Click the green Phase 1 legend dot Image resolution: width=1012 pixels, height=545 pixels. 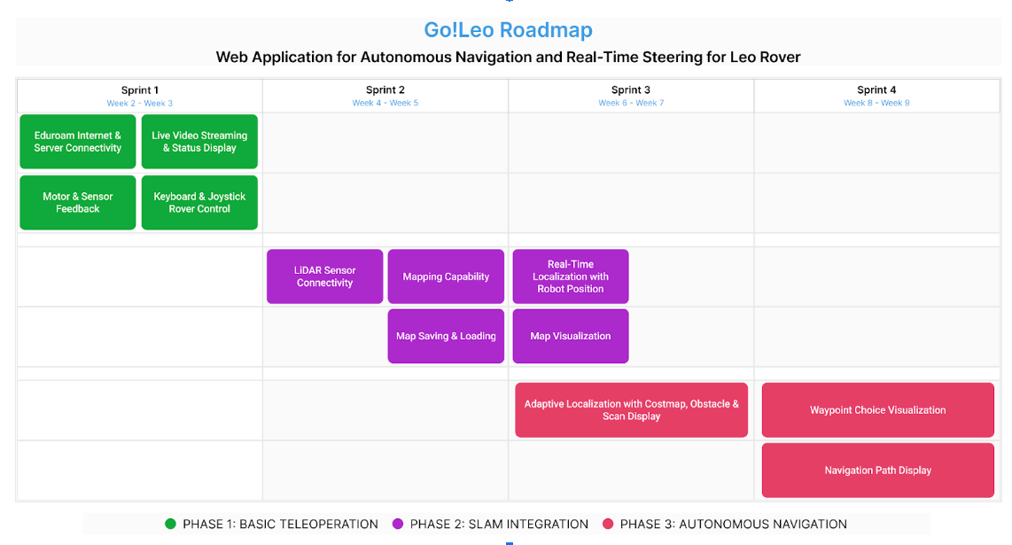(171, 525)
